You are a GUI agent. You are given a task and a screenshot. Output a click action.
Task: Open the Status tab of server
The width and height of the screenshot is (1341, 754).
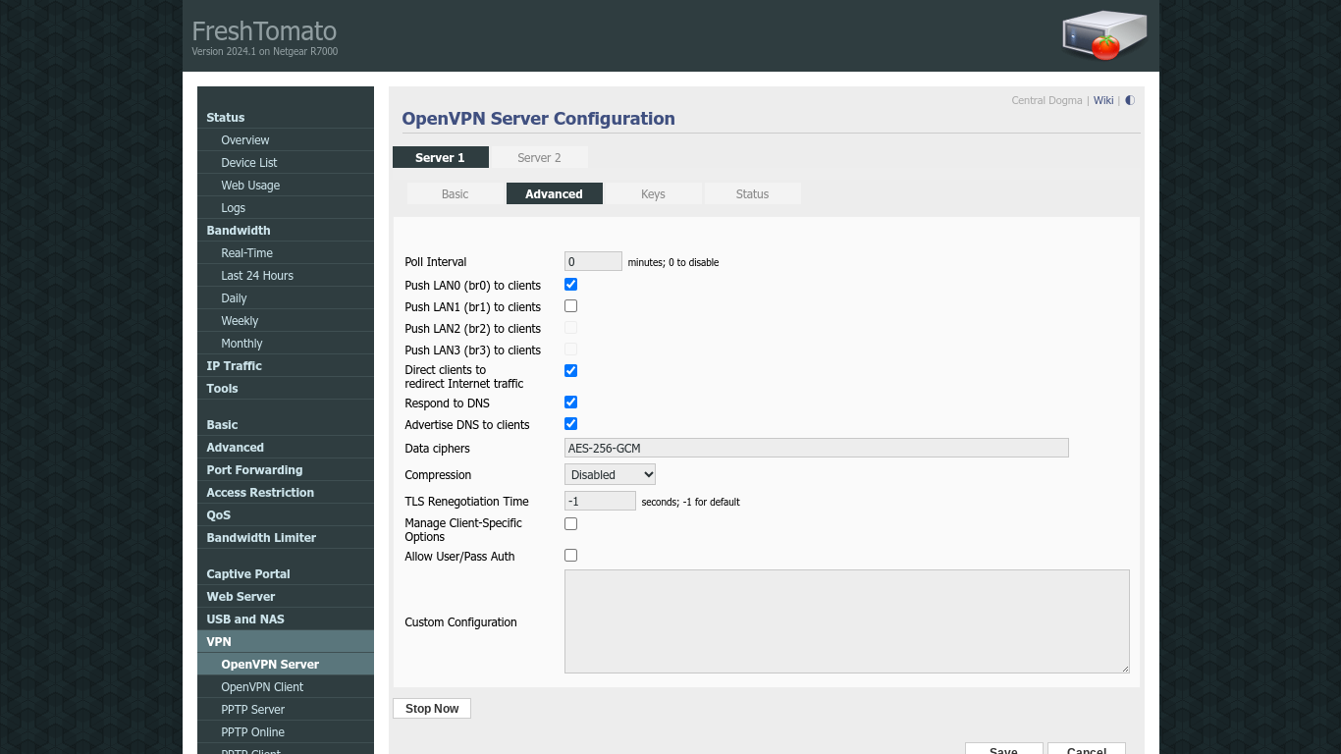(x=752, y=194)
